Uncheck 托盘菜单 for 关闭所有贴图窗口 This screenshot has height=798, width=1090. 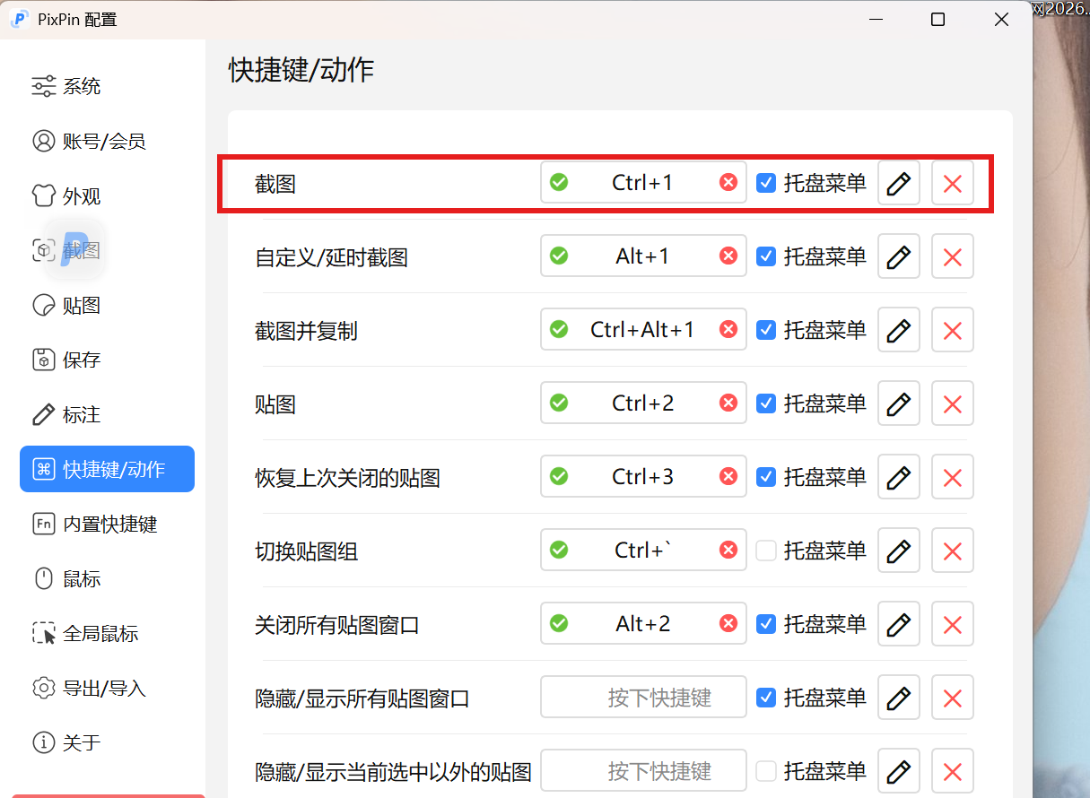click(x=766, y=624)
